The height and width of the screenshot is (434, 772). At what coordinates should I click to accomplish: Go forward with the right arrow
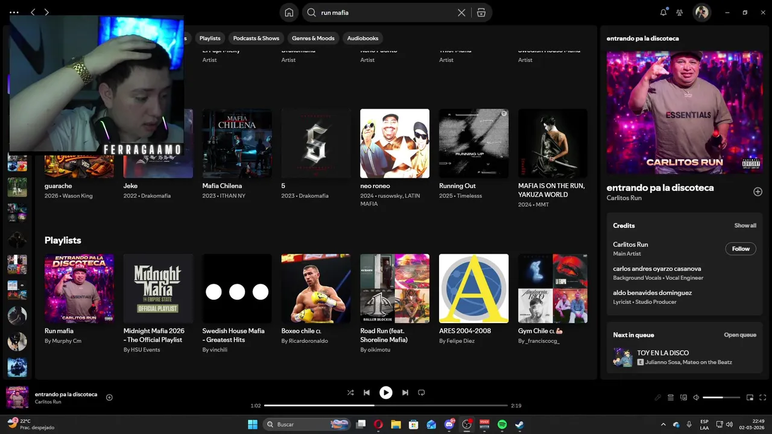click(46, 12)
